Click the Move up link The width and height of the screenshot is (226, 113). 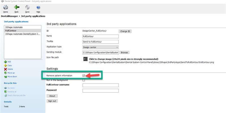tap(11, 73)
